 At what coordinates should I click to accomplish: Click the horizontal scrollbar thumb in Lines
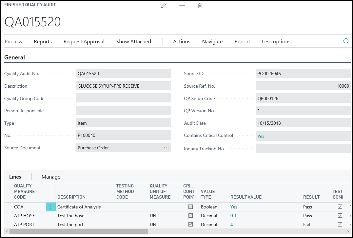pos(79,232)
